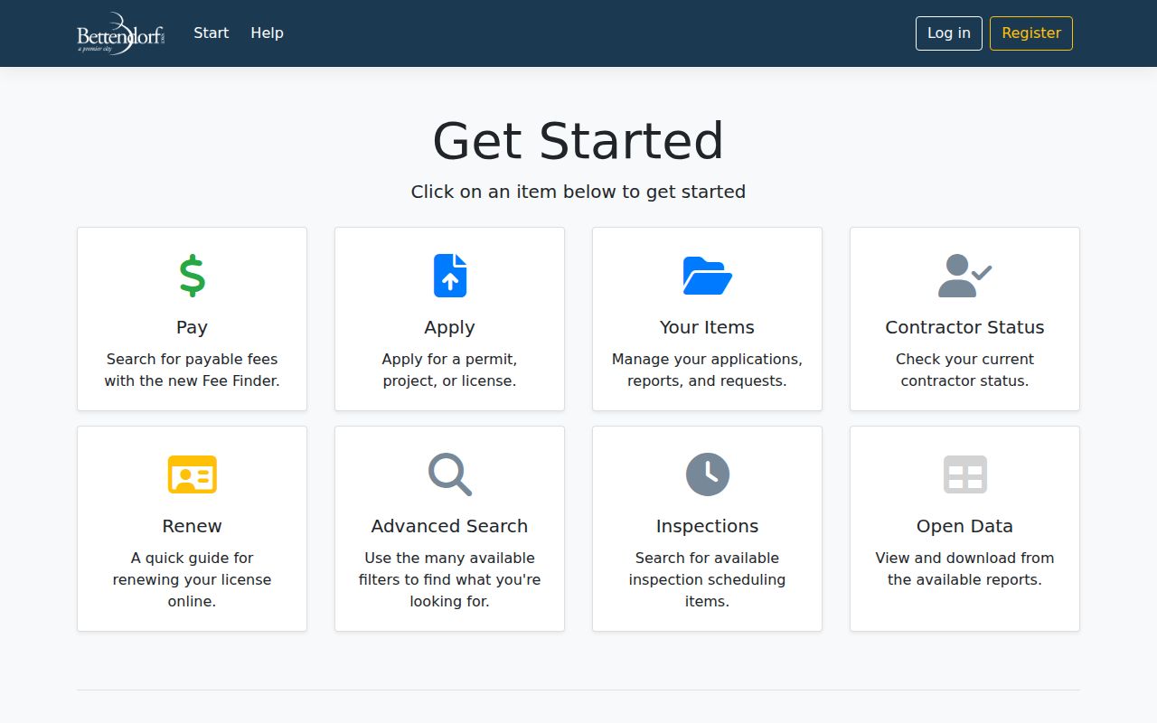This screenshot has height=723, width=1157.
Task: Click 'Manage your applications, reports, and requests' text
Action: click(707, 370)
